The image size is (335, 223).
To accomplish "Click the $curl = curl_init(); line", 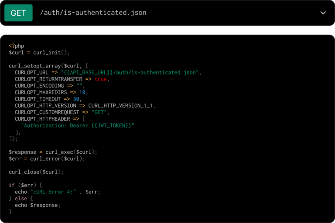I will 39,53.
